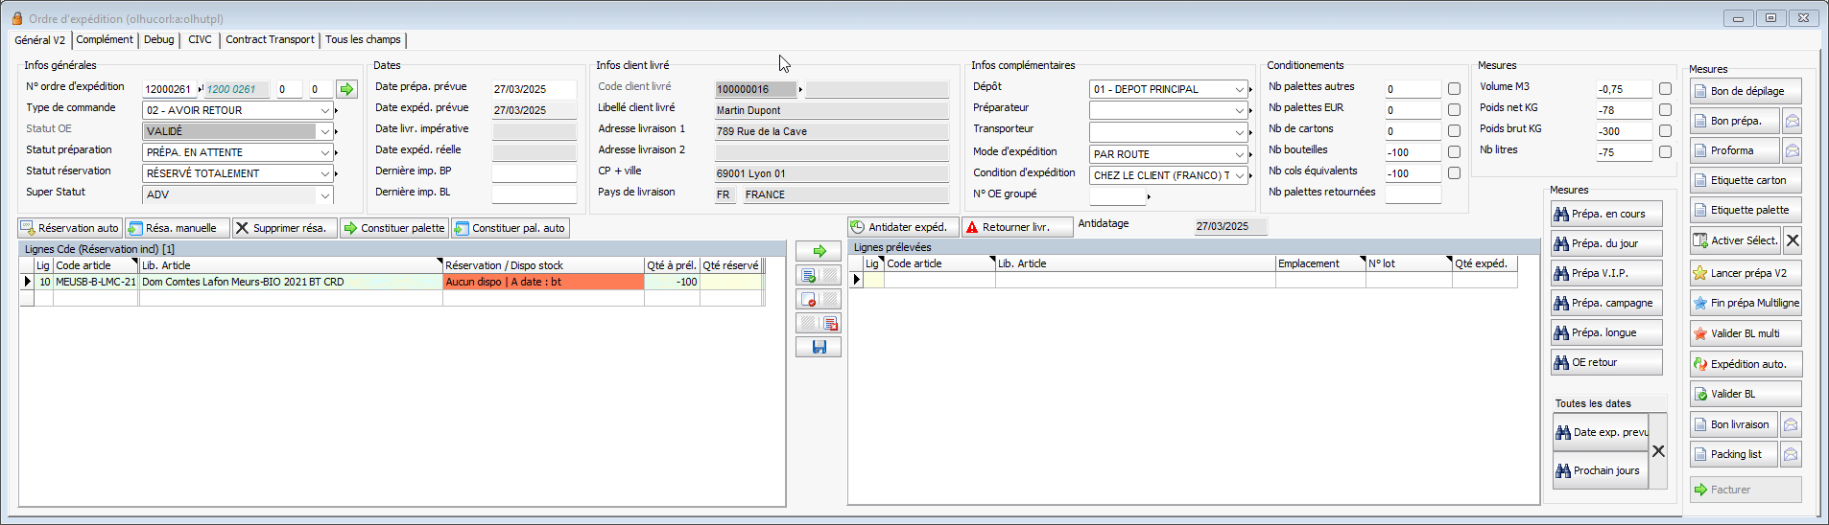This screenshot has height=525, width=1829.
Task: Expand the Dépôt dropdown list
Action: (1239, 89)
